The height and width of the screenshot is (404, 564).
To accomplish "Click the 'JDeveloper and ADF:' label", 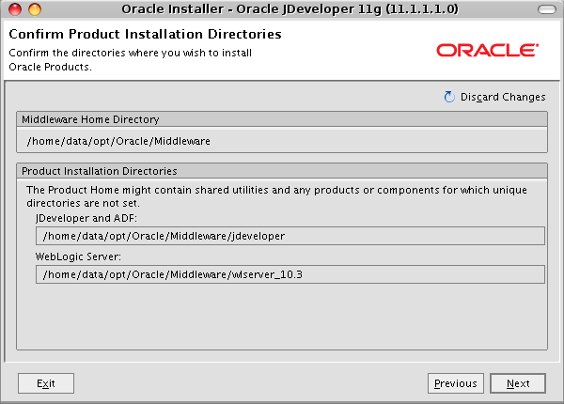I will click(86, 218).
